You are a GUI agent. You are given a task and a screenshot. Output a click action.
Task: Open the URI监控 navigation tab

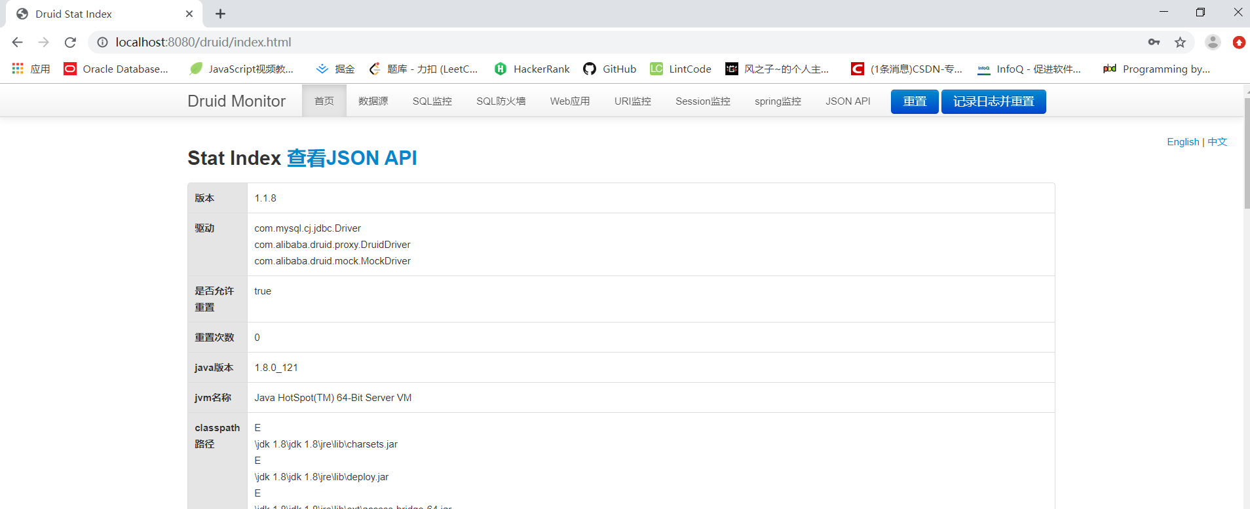[633, 101]
